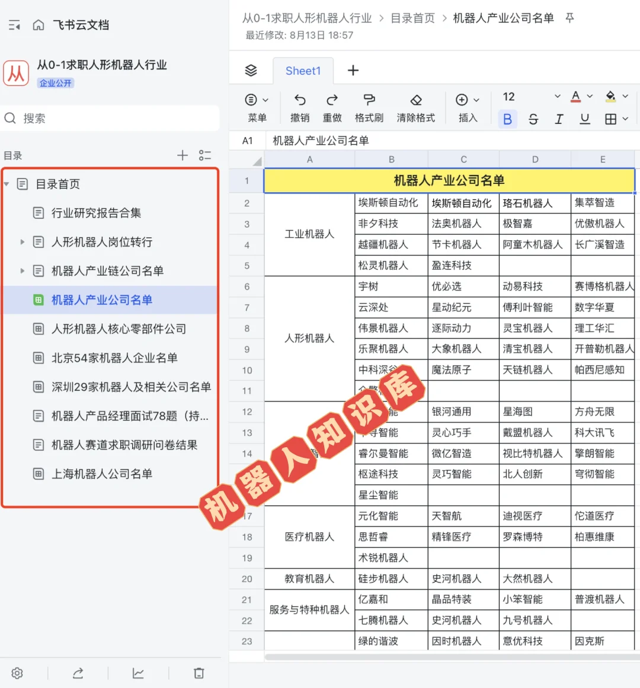
Task: Toggle bold formatting
Action: (508, 119)
